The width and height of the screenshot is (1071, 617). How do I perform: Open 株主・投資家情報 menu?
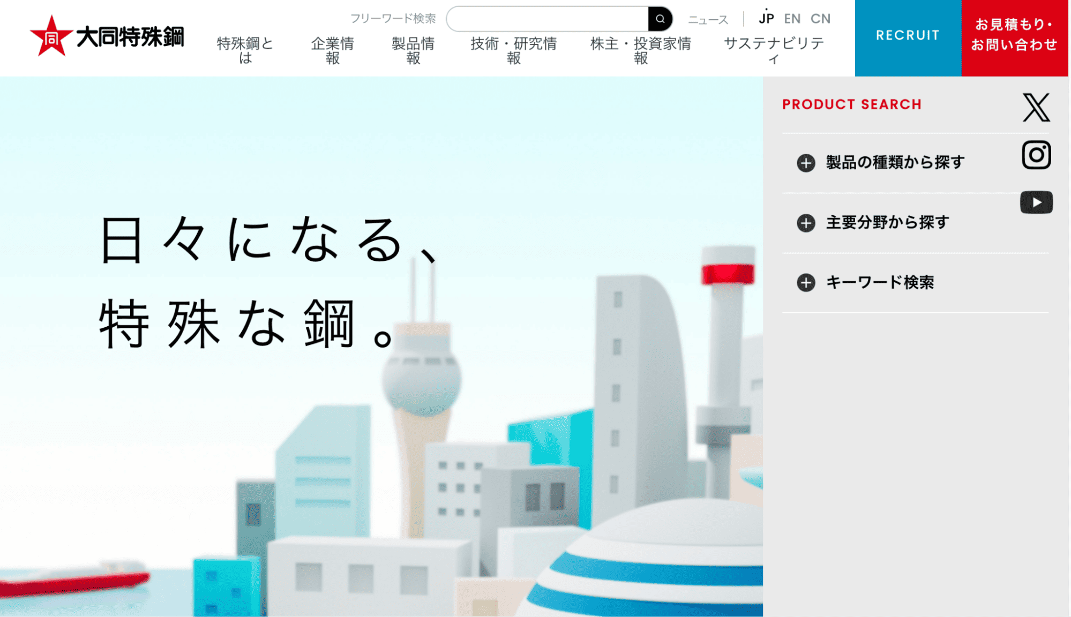[x=641, y=50]
